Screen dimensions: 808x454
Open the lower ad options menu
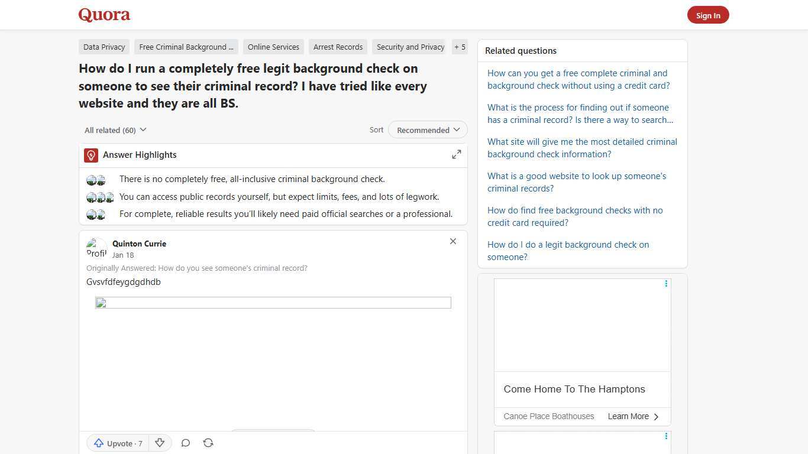pos(666,436)
